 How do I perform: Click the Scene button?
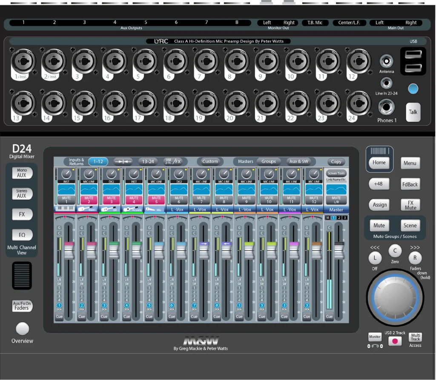pos(410,226)
